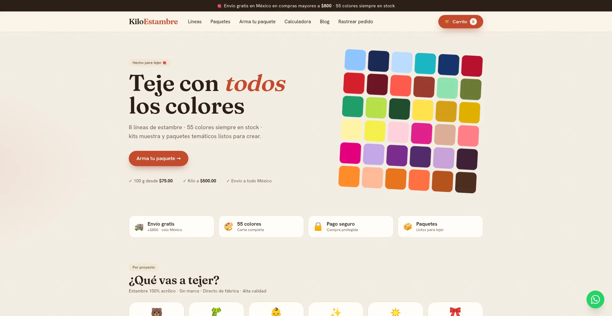This screenshot has width=612, height=316.
Task: Click the 'Teje con todos los colores' headline
Action: (x=207, y=94)
